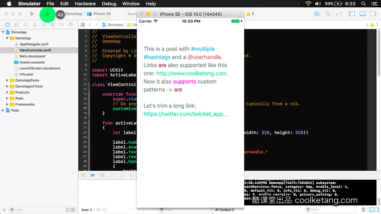Click the Step into debug button
Image resolution: width=381 pixels, height=214 pixels.
pos(122,175)
